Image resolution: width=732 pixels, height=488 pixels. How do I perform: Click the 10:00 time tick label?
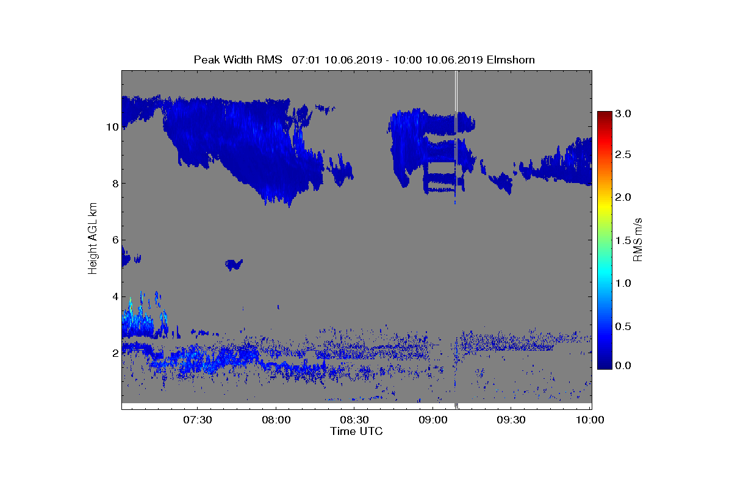coord(590,420)
